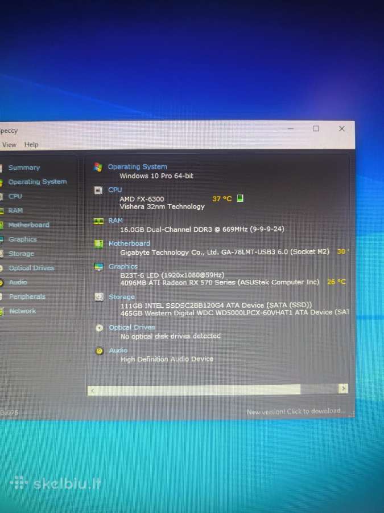Select Audio in the sidebar
The height and width of the screenshot is (513, 384).
pyautogui.click(x=18, y=282)
